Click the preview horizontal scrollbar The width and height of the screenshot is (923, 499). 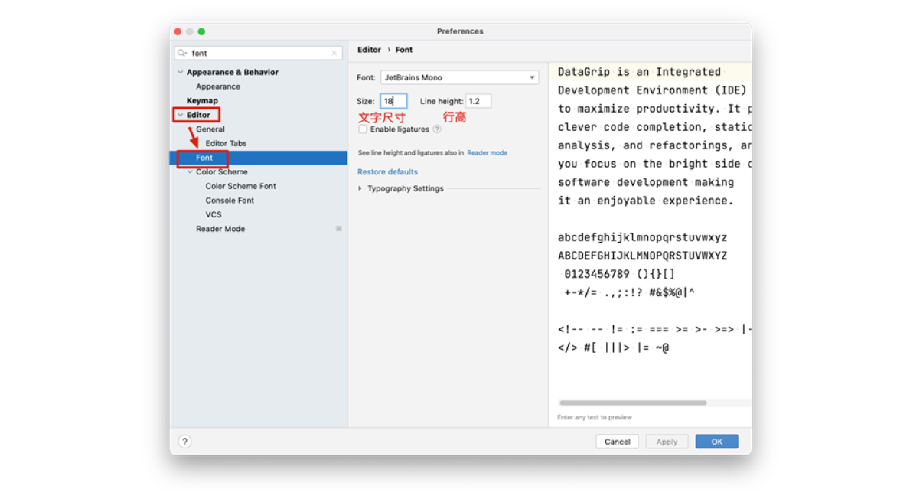point(633,403)
